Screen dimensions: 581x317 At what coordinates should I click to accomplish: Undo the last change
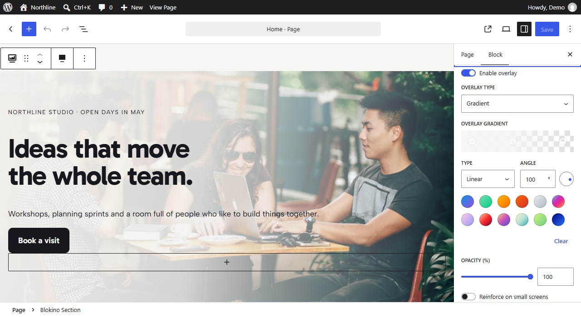[x=47, y=29]
